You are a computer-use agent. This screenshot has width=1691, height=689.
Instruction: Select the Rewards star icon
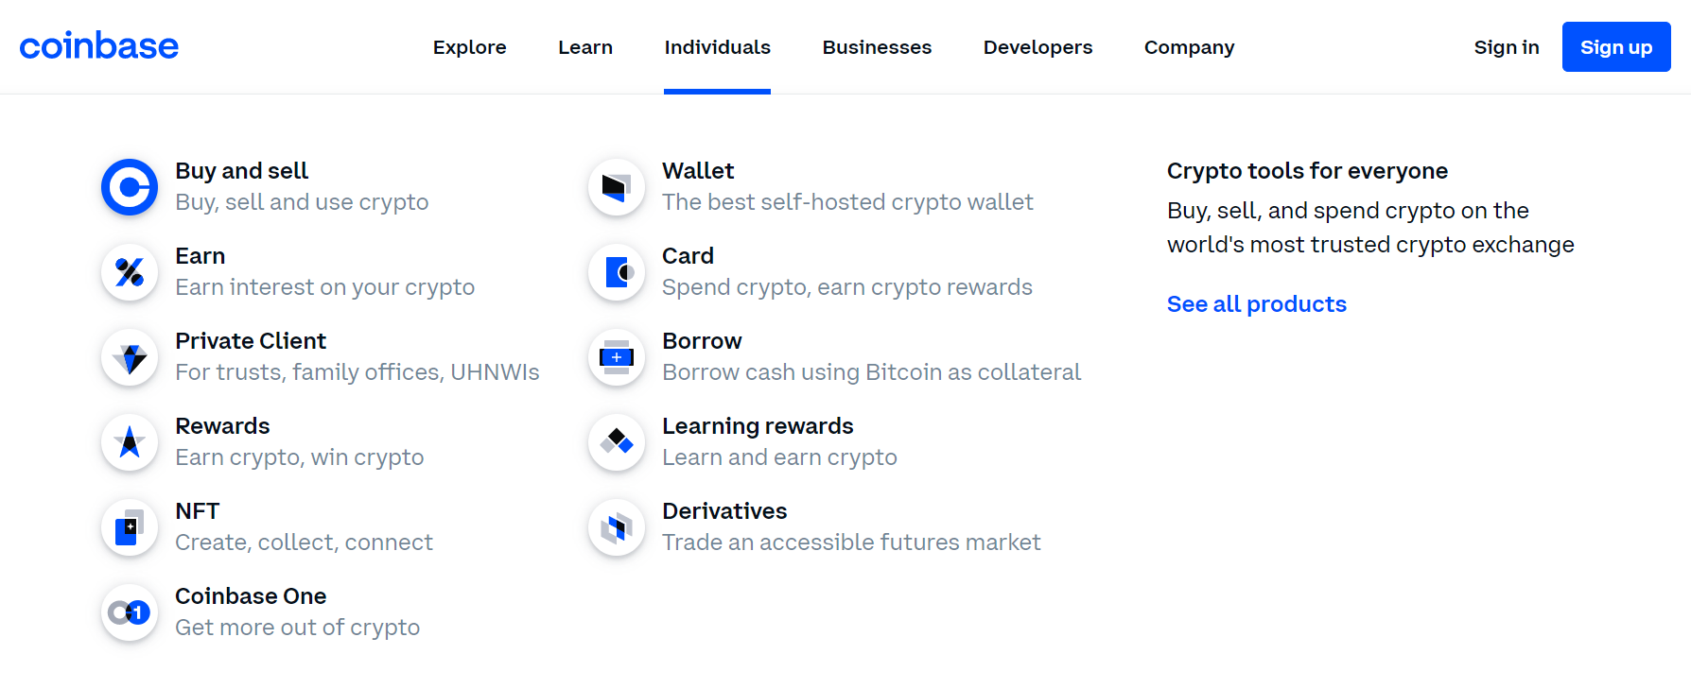coord(129,441)
